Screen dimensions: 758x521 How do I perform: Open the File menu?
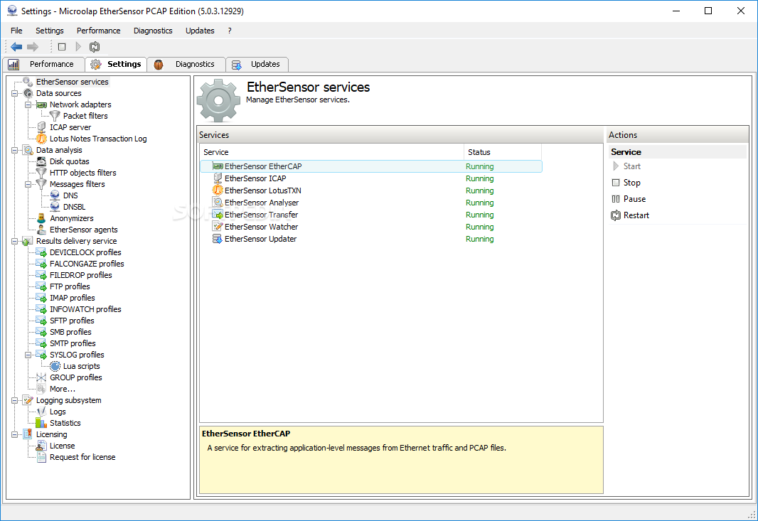pos(16,31)
